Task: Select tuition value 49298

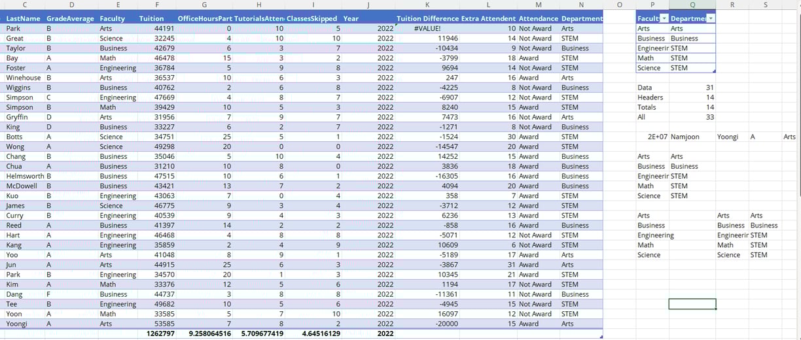Action: tap(157, 146)
